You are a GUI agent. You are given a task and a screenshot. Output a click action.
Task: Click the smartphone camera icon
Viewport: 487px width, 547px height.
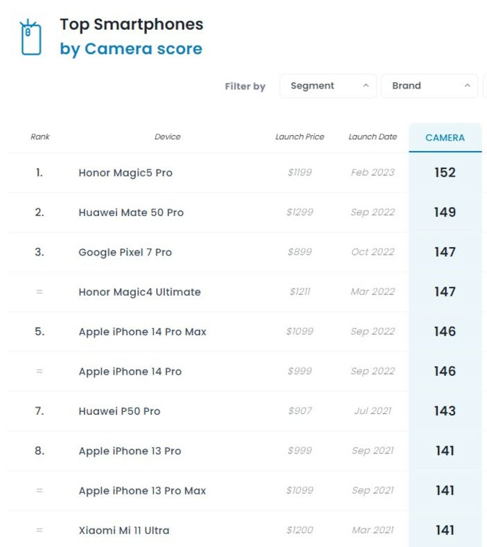(30, 37)
